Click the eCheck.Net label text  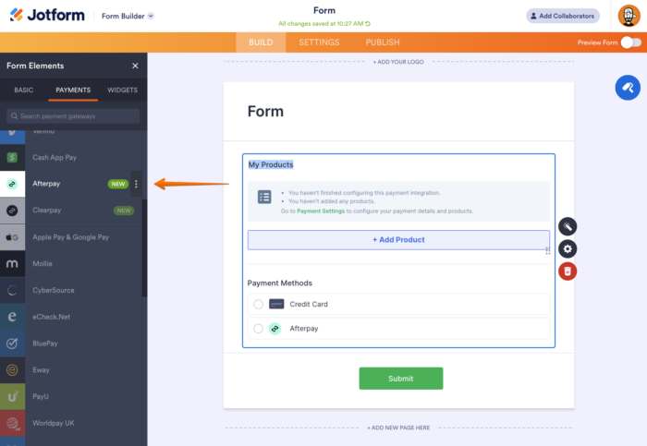[51, 317]
